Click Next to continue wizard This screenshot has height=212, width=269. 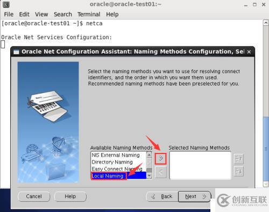[x=195, y=196]
